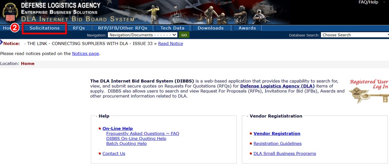This screenshot has height=167, width=389.
Task: Open the On-Line Help link
Action: (x=118, y=128)
